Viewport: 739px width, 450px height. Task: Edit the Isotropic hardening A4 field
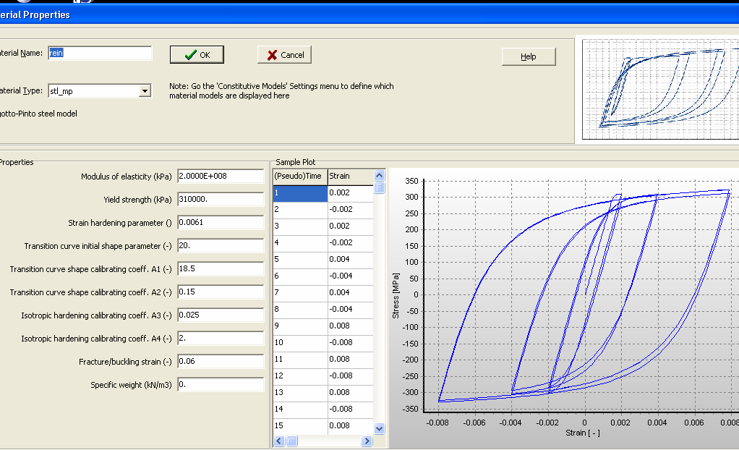pyautogui.click(x=221, y=338)
